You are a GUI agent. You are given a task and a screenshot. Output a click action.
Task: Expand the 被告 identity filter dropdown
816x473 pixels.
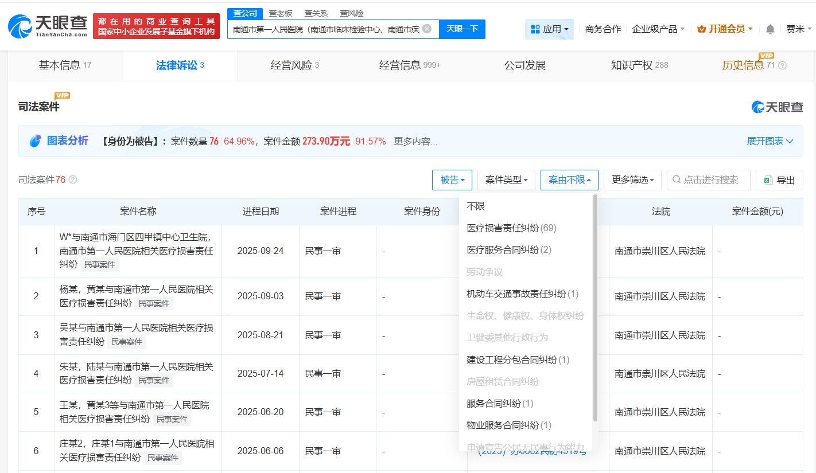click(452, 180)
